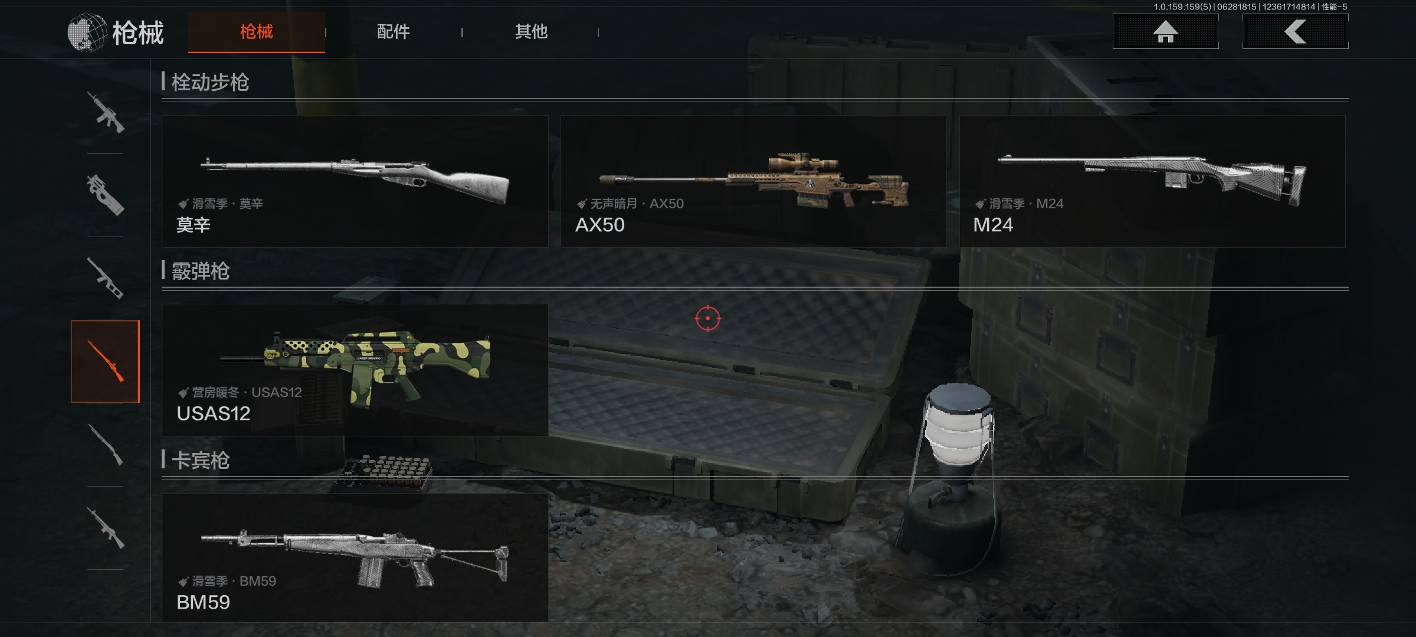
Task: Open the USAS12 shotgun card
Action: [x=355, y=370]
